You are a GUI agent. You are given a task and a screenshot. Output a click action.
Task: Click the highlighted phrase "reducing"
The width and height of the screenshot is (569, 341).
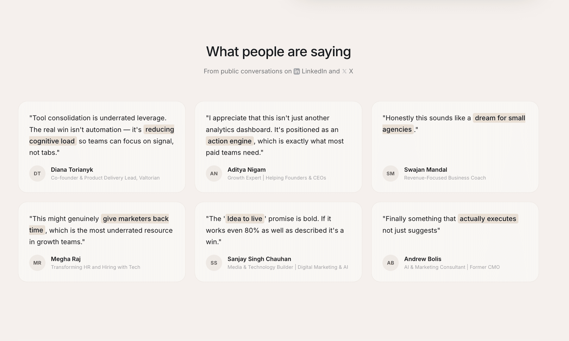[x=159, y=129]
